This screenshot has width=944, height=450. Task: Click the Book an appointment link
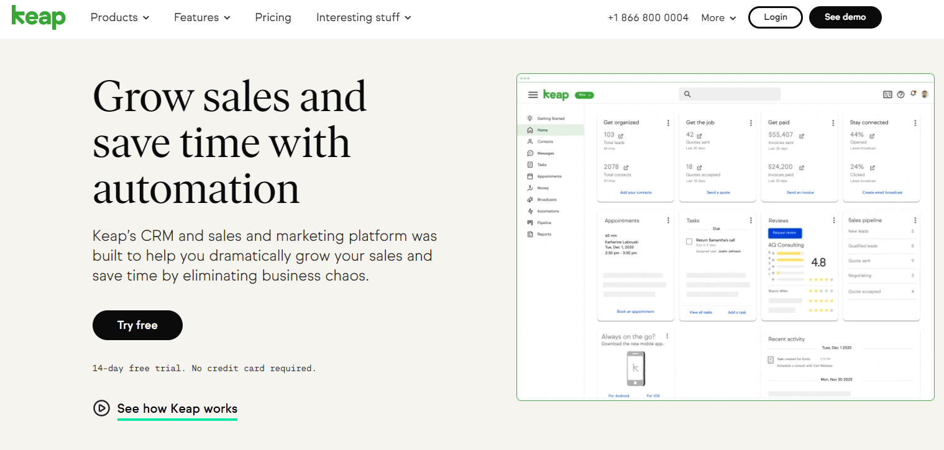pyautogui.click(x=635, y=312)
